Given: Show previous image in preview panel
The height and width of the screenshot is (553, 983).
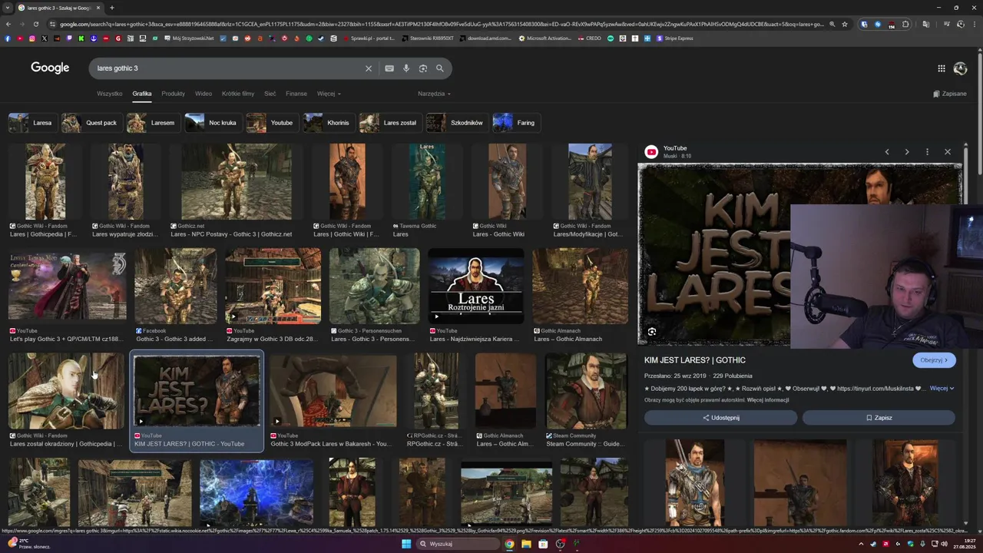Looking at the screenshot, I should point(887,152).
